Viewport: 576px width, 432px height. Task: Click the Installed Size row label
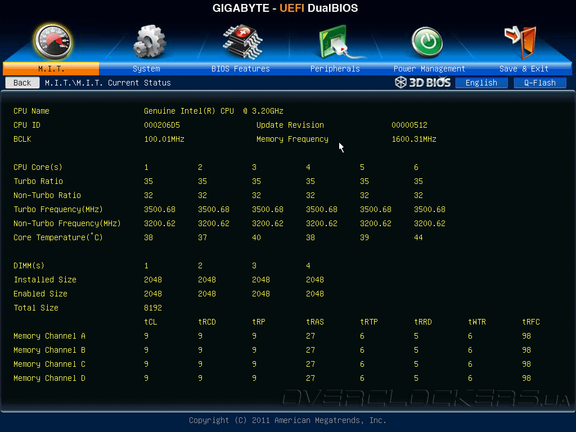coord(45,280)
